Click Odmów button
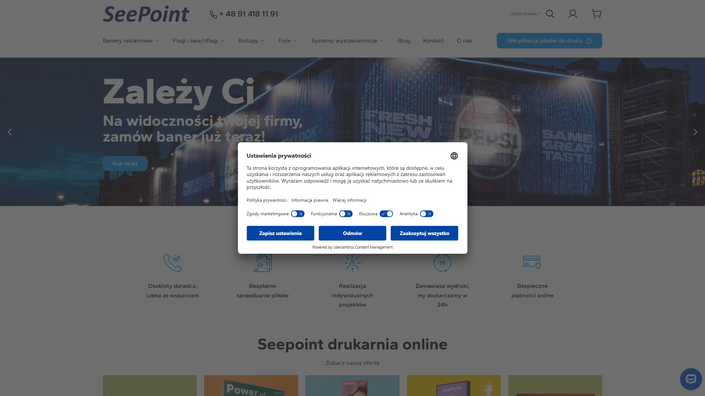The image size is (705, 396). click(x=352, y=233)
